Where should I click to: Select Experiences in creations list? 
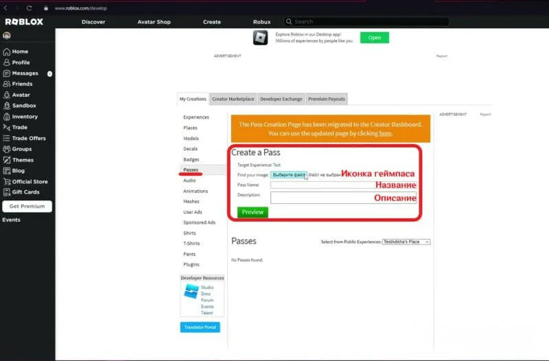(196, 117)
